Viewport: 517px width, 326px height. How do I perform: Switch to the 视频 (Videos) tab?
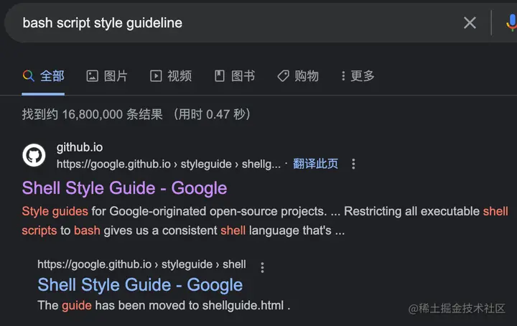(x=171, y=76)
